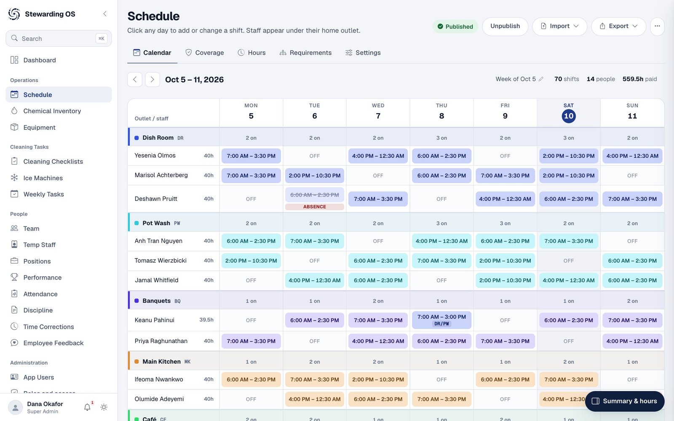
Task: Click the Main Kitchen outlet row
Action: pyautogui.click(x=396, y=362)
